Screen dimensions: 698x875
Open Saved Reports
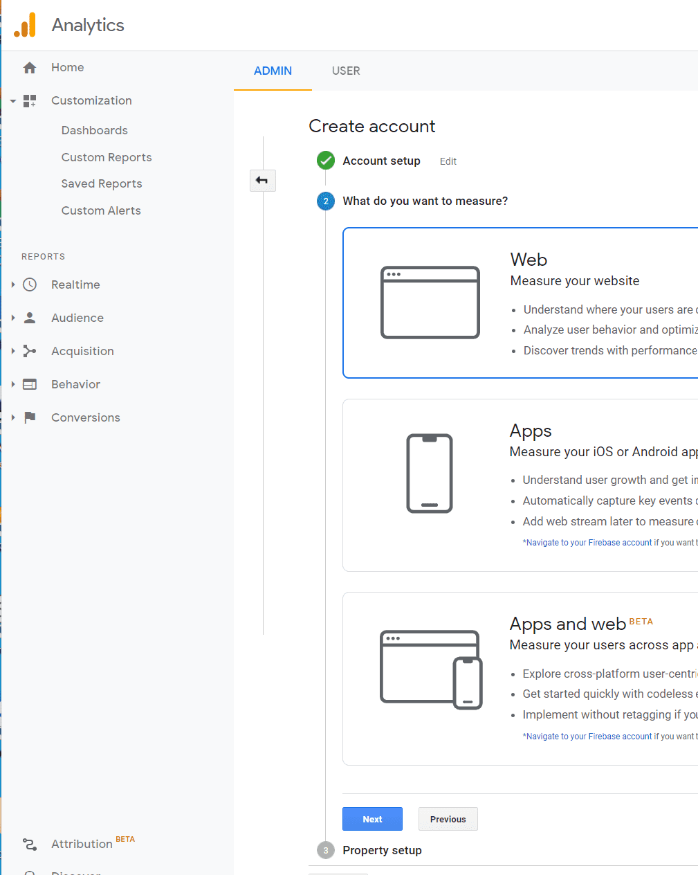click(102, 183)
